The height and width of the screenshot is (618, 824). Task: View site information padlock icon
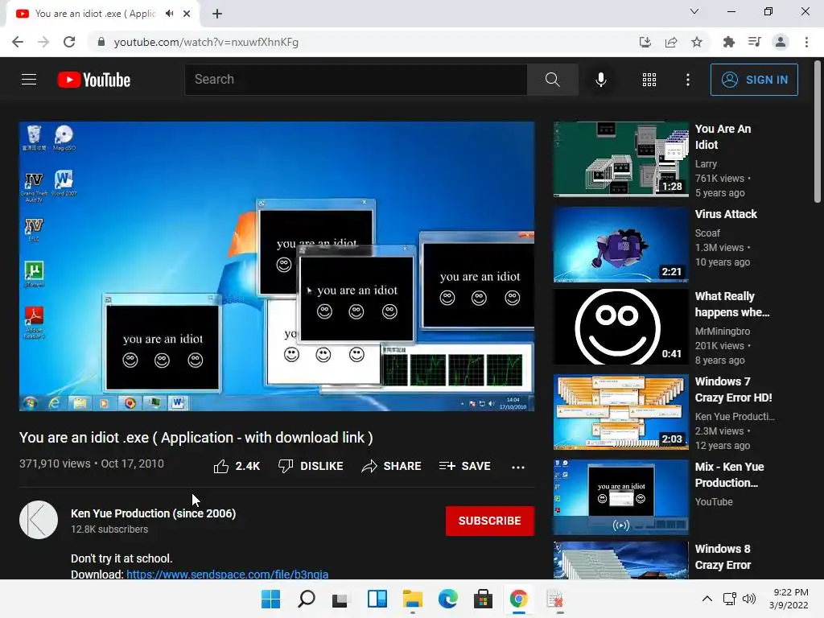(101, 42)
